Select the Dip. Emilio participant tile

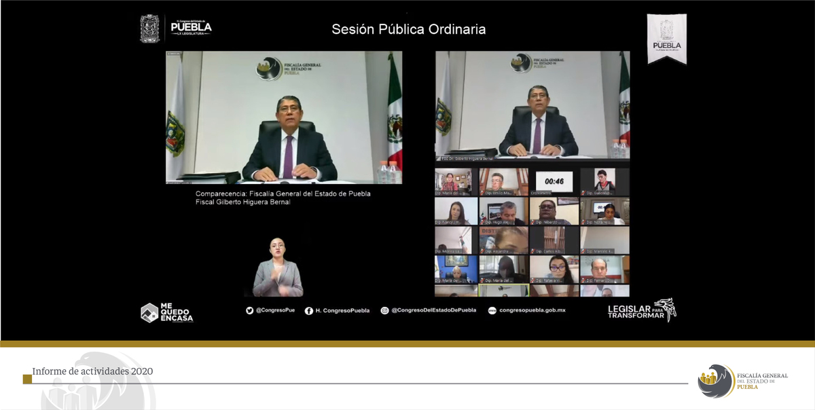tap(503, 182)
